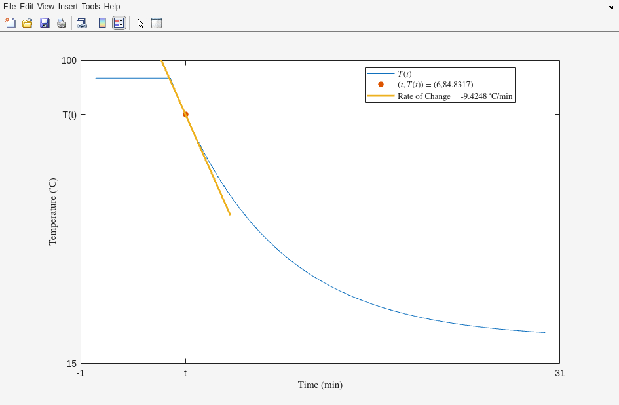This screenshot has width=619, height=405.
Task: Click the orange line swatch in the legend
Action: (381, 96)
